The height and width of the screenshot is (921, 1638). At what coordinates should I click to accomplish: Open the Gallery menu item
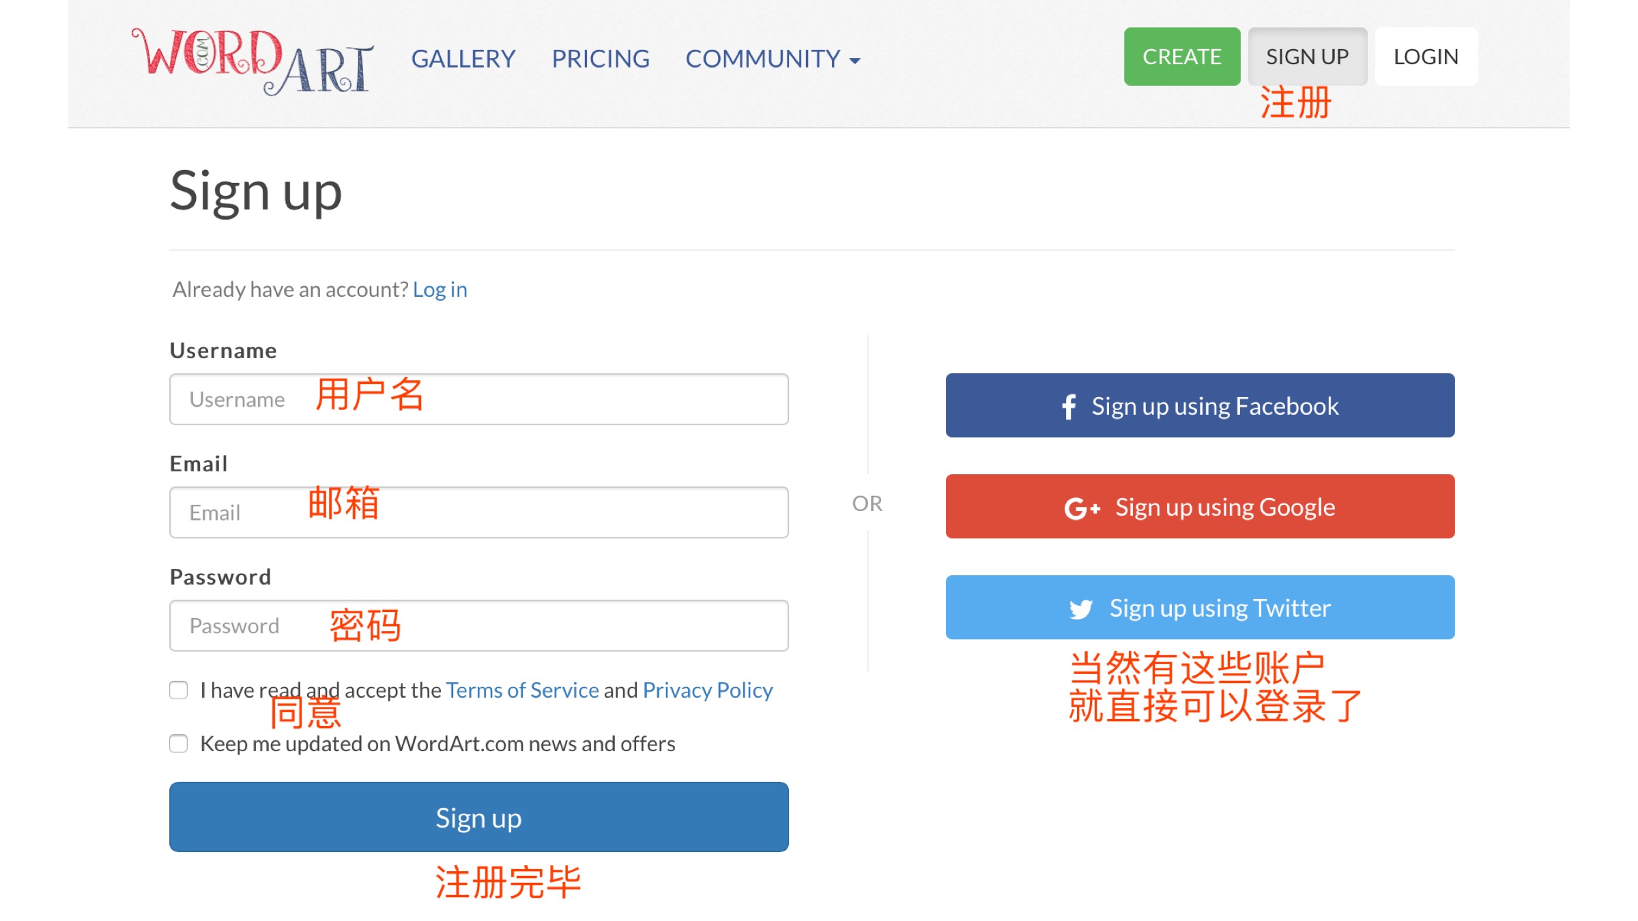(463, 59)
